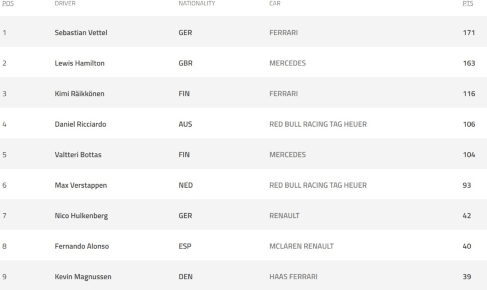Click the POS column header

pyautogui.click(x=8, y=3)
